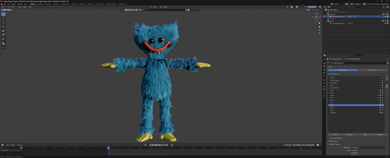Click the End frame field
The width and height of the screenshot is (390, 158).
tap(310, 145)
